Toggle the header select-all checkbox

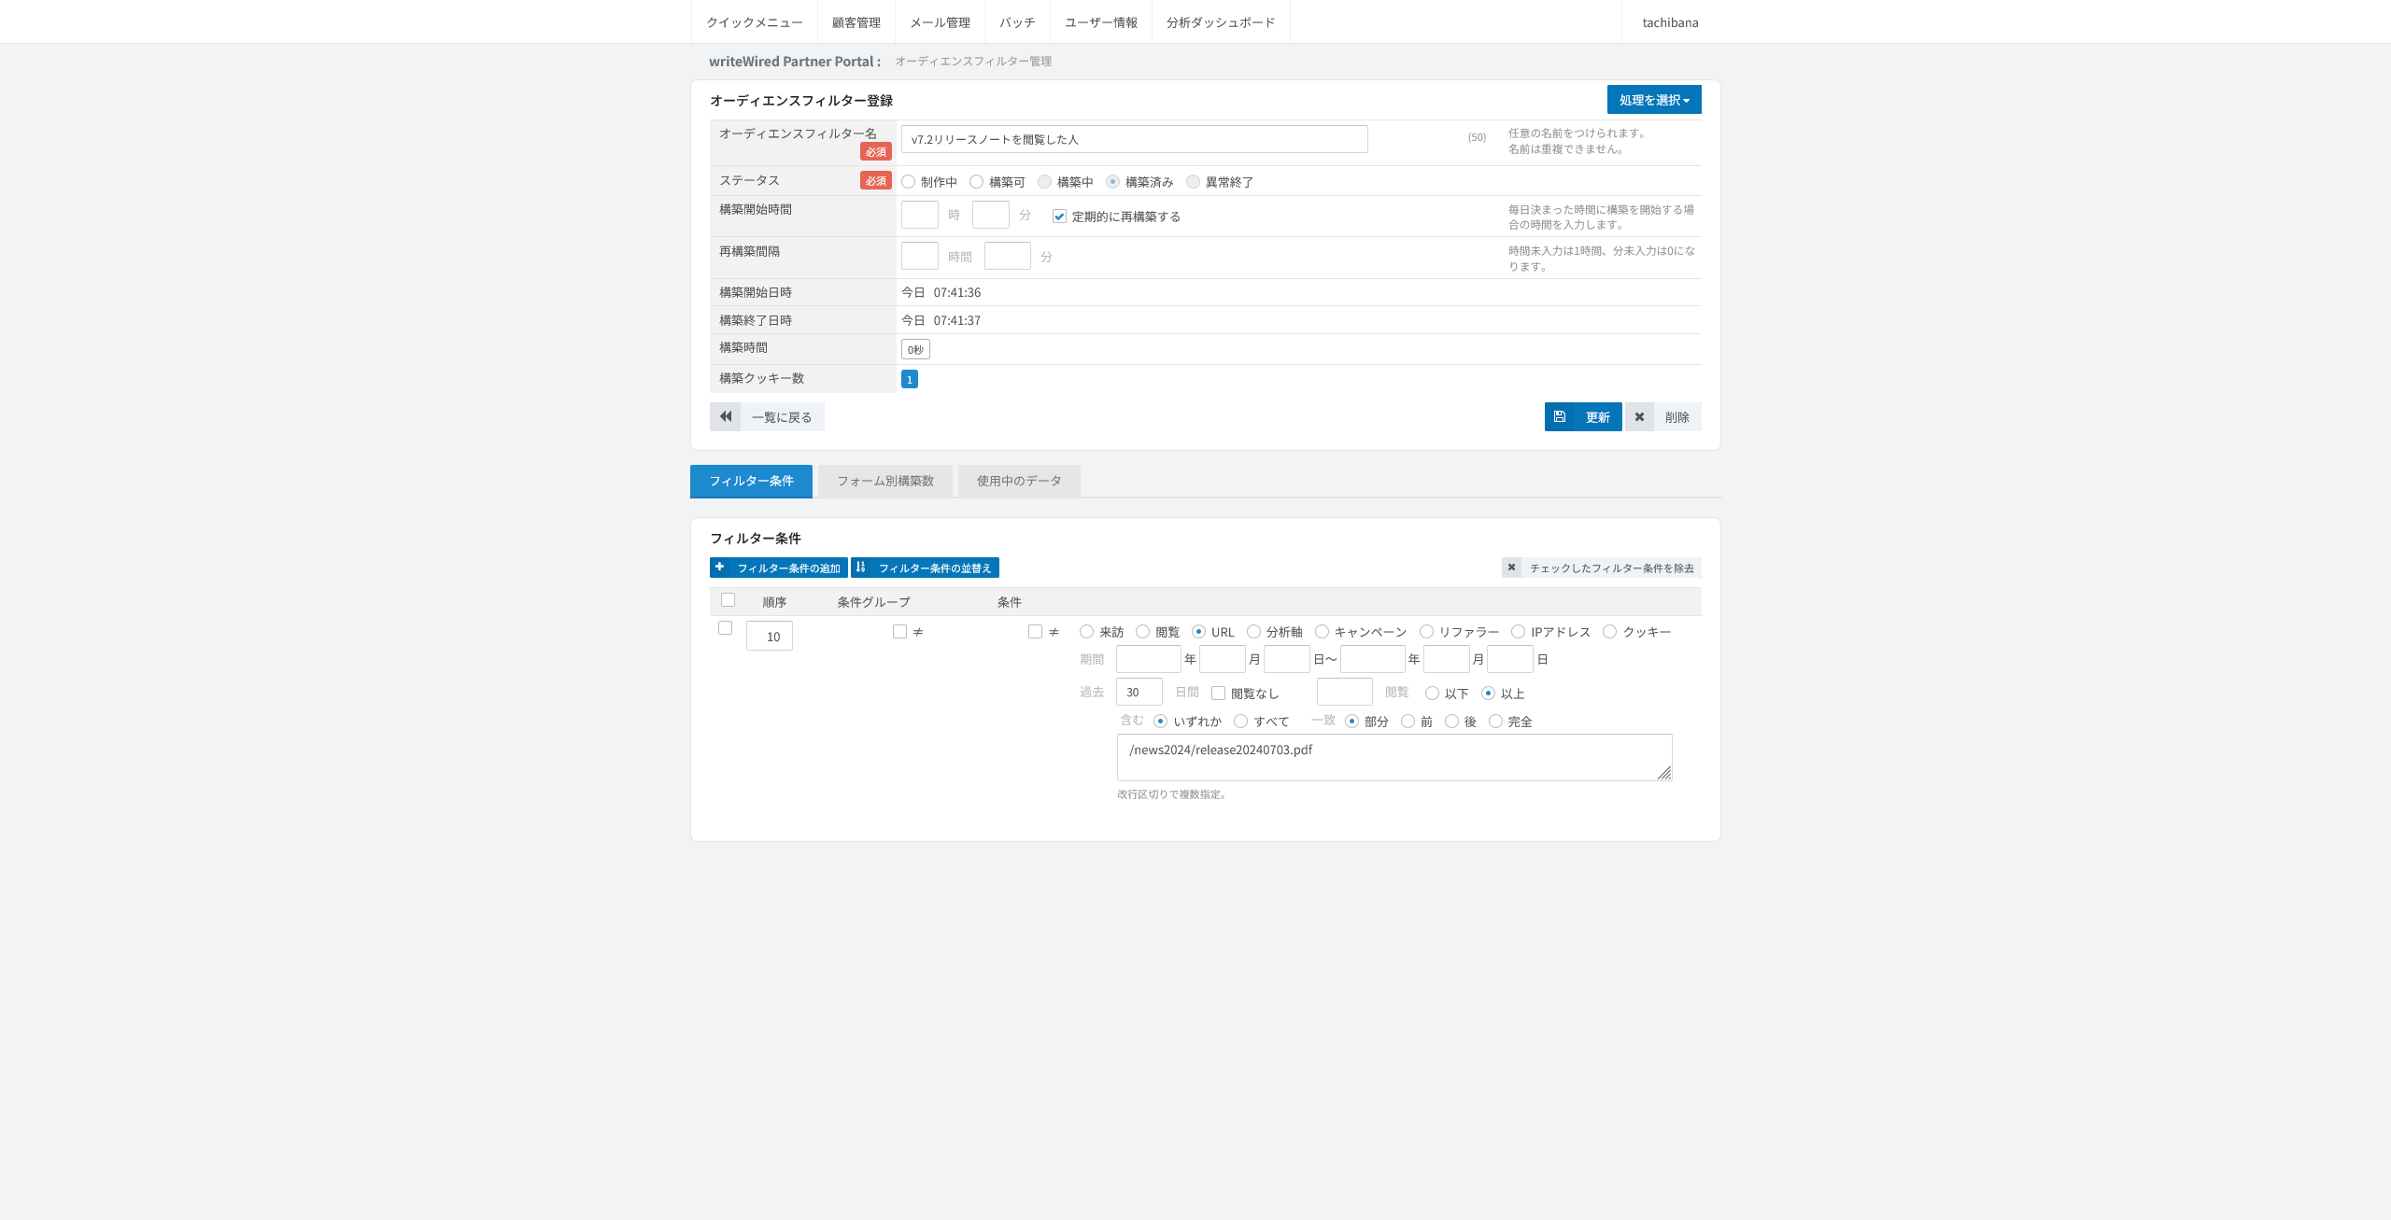coord(729,600)
